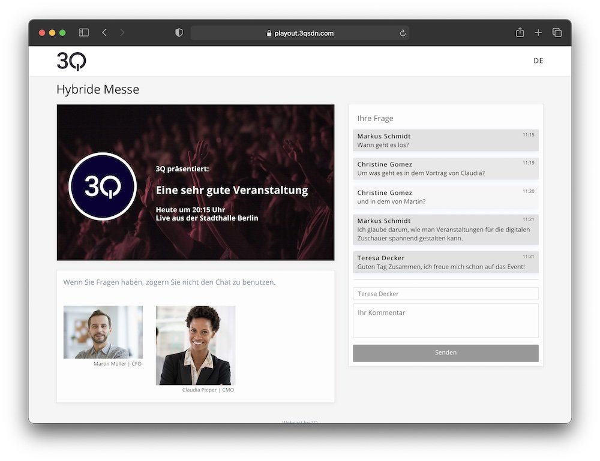This screenshot has width=600, height=461.
Task: Open a new tab with plus icon
Action: (538, 33)
